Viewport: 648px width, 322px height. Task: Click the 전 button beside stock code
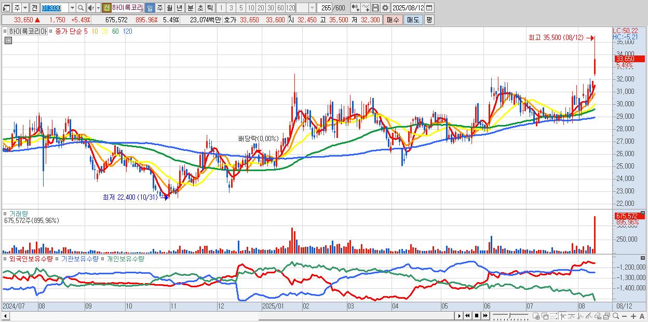pyautogui.click(x=34, y=8)
